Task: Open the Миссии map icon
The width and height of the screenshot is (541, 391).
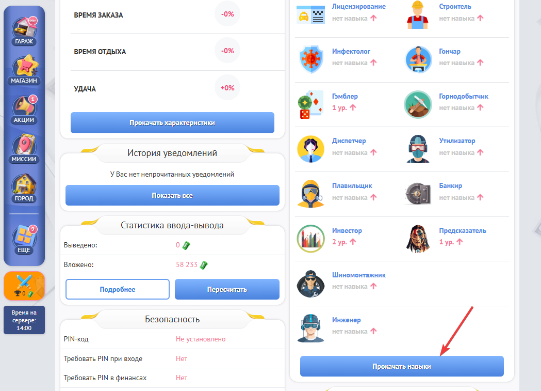Action: (24, 149)
